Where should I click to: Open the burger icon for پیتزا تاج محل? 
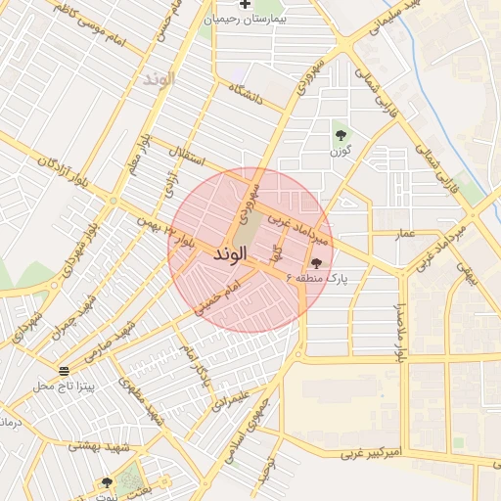[65, 371]
